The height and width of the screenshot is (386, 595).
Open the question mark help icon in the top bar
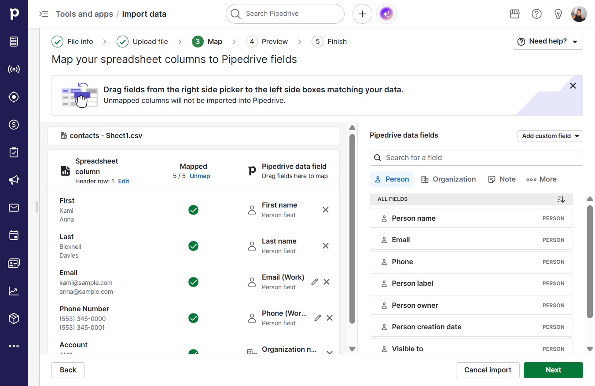[536, 14]
